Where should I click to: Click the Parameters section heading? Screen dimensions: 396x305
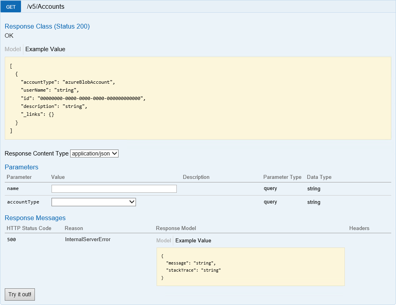21,167
